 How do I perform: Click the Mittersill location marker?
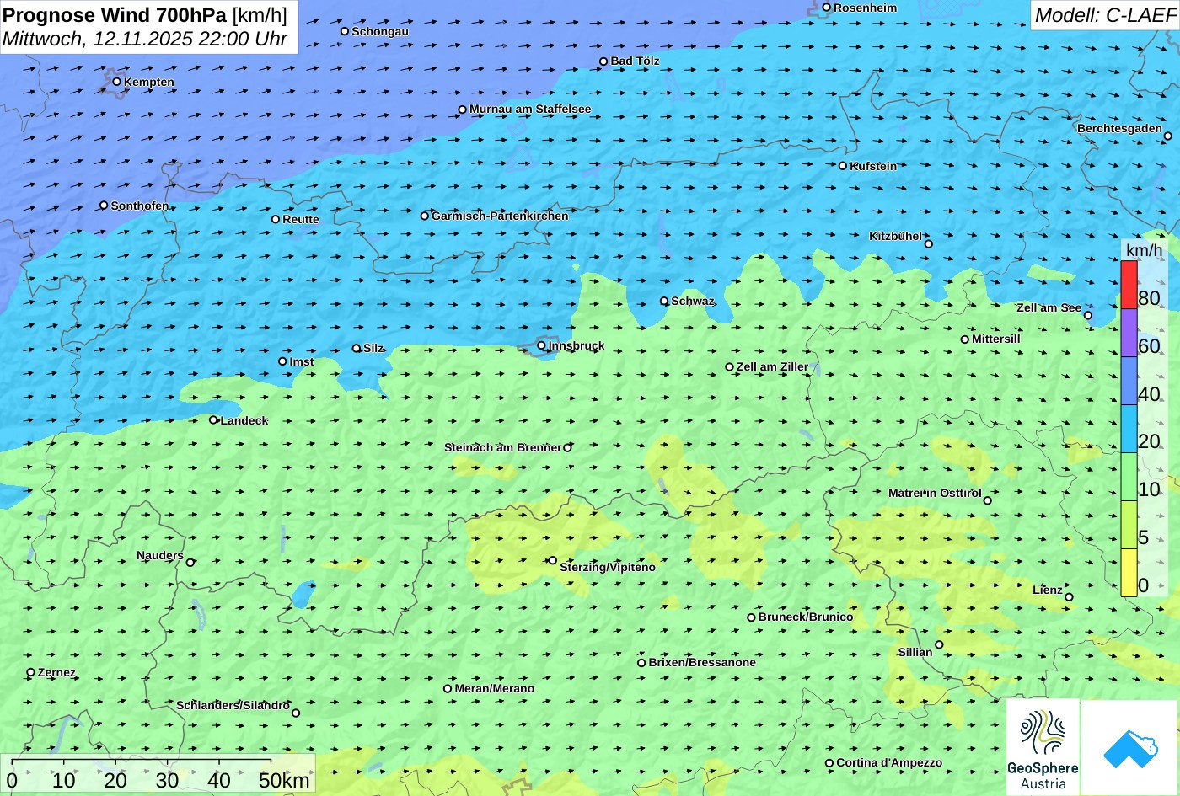click(x=964, y=339)
